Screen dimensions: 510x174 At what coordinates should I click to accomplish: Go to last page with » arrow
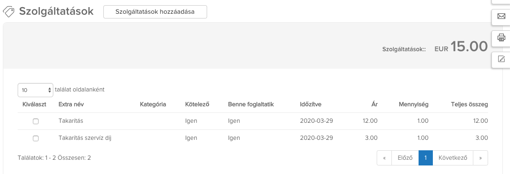click(x=480, y=158)
